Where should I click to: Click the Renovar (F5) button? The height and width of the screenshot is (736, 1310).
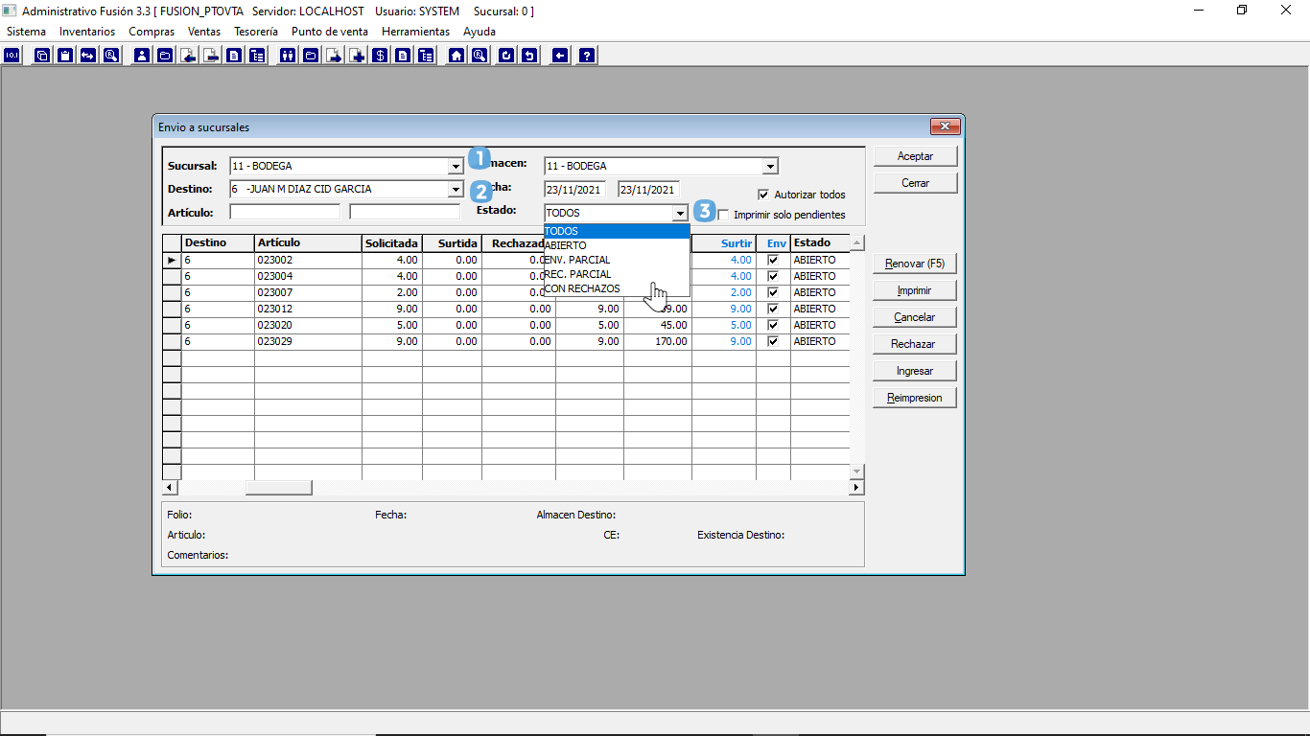pyautogui.click(x=915, y=264)
